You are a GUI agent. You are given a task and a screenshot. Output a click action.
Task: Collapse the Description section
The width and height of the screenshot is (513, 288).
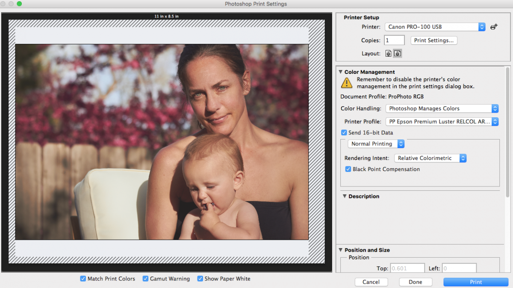point(344,196)
